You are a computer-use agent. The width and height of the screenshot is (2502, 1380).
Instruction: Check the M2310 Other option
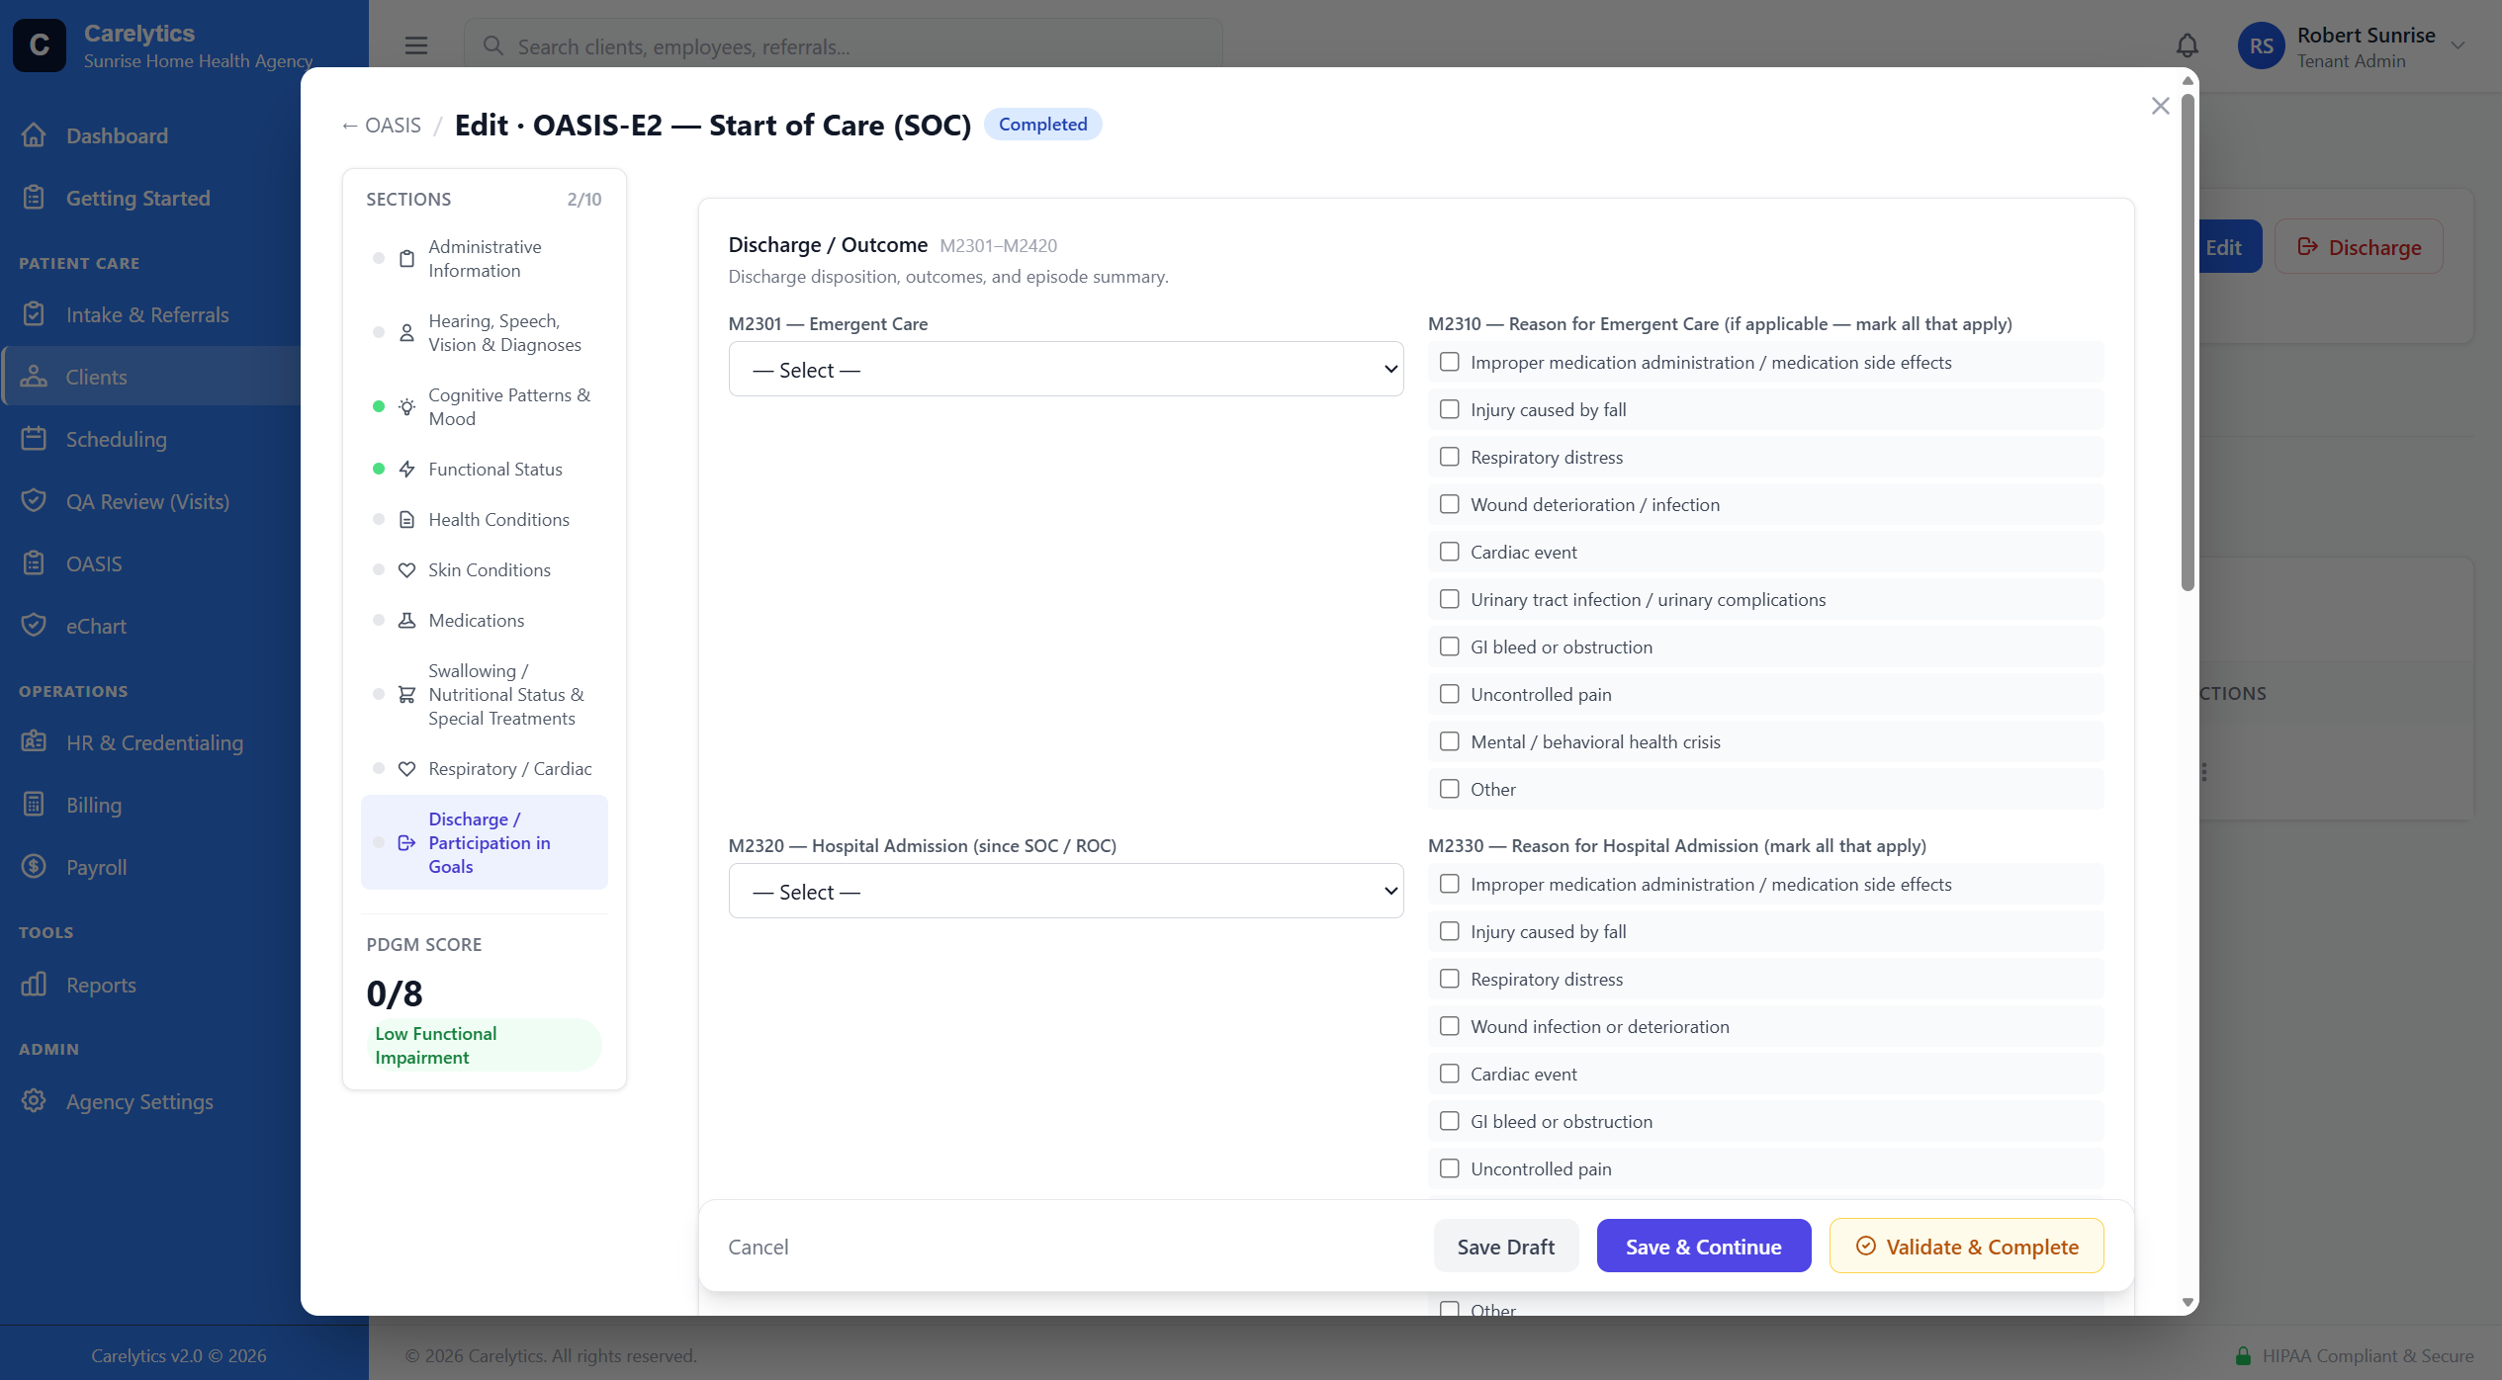point(1449,790)
